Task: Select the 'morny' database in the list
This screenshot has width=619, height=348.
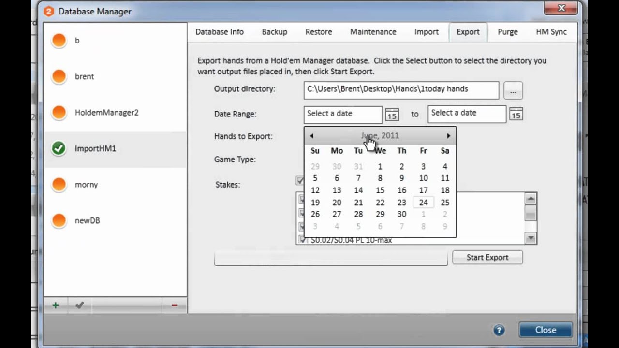Action: [115, 185]
